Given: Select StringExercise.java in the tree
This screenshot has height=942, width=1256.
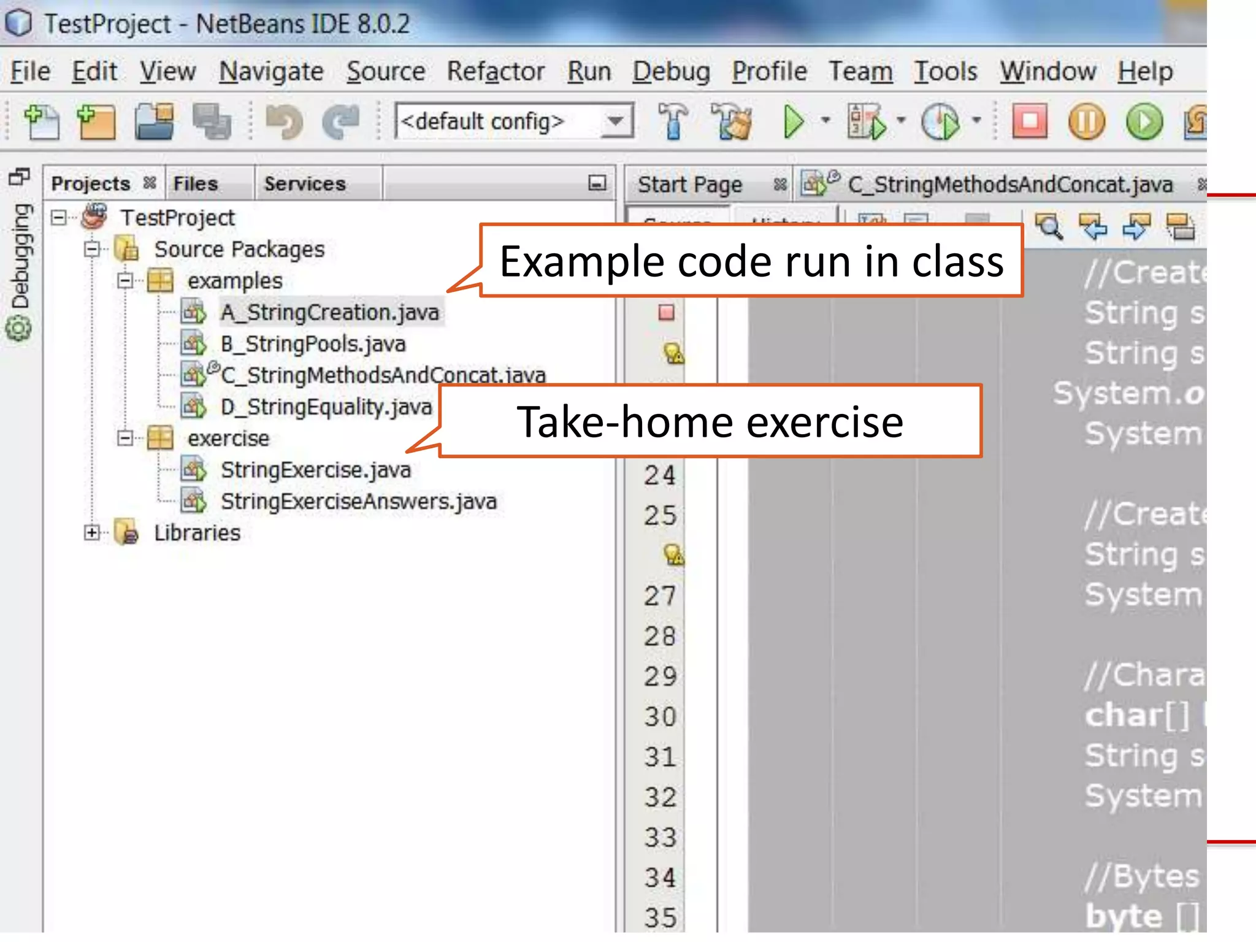Looking at the screenshot, I should 315,470.
